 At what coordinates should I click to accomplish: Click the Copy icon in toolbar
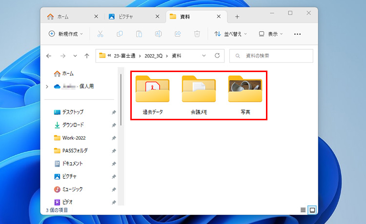pos(120,34)
